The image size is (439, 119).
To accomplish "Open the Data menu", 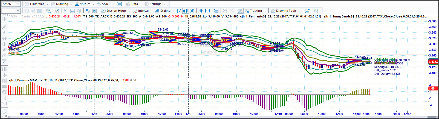I will [x=134, y=4].
